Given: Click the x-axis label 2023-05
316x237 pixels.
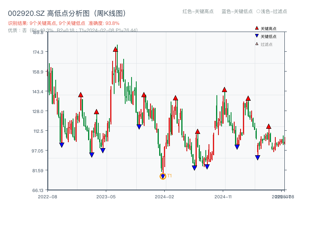Looking at the screenshot, I should coord(106,197).
